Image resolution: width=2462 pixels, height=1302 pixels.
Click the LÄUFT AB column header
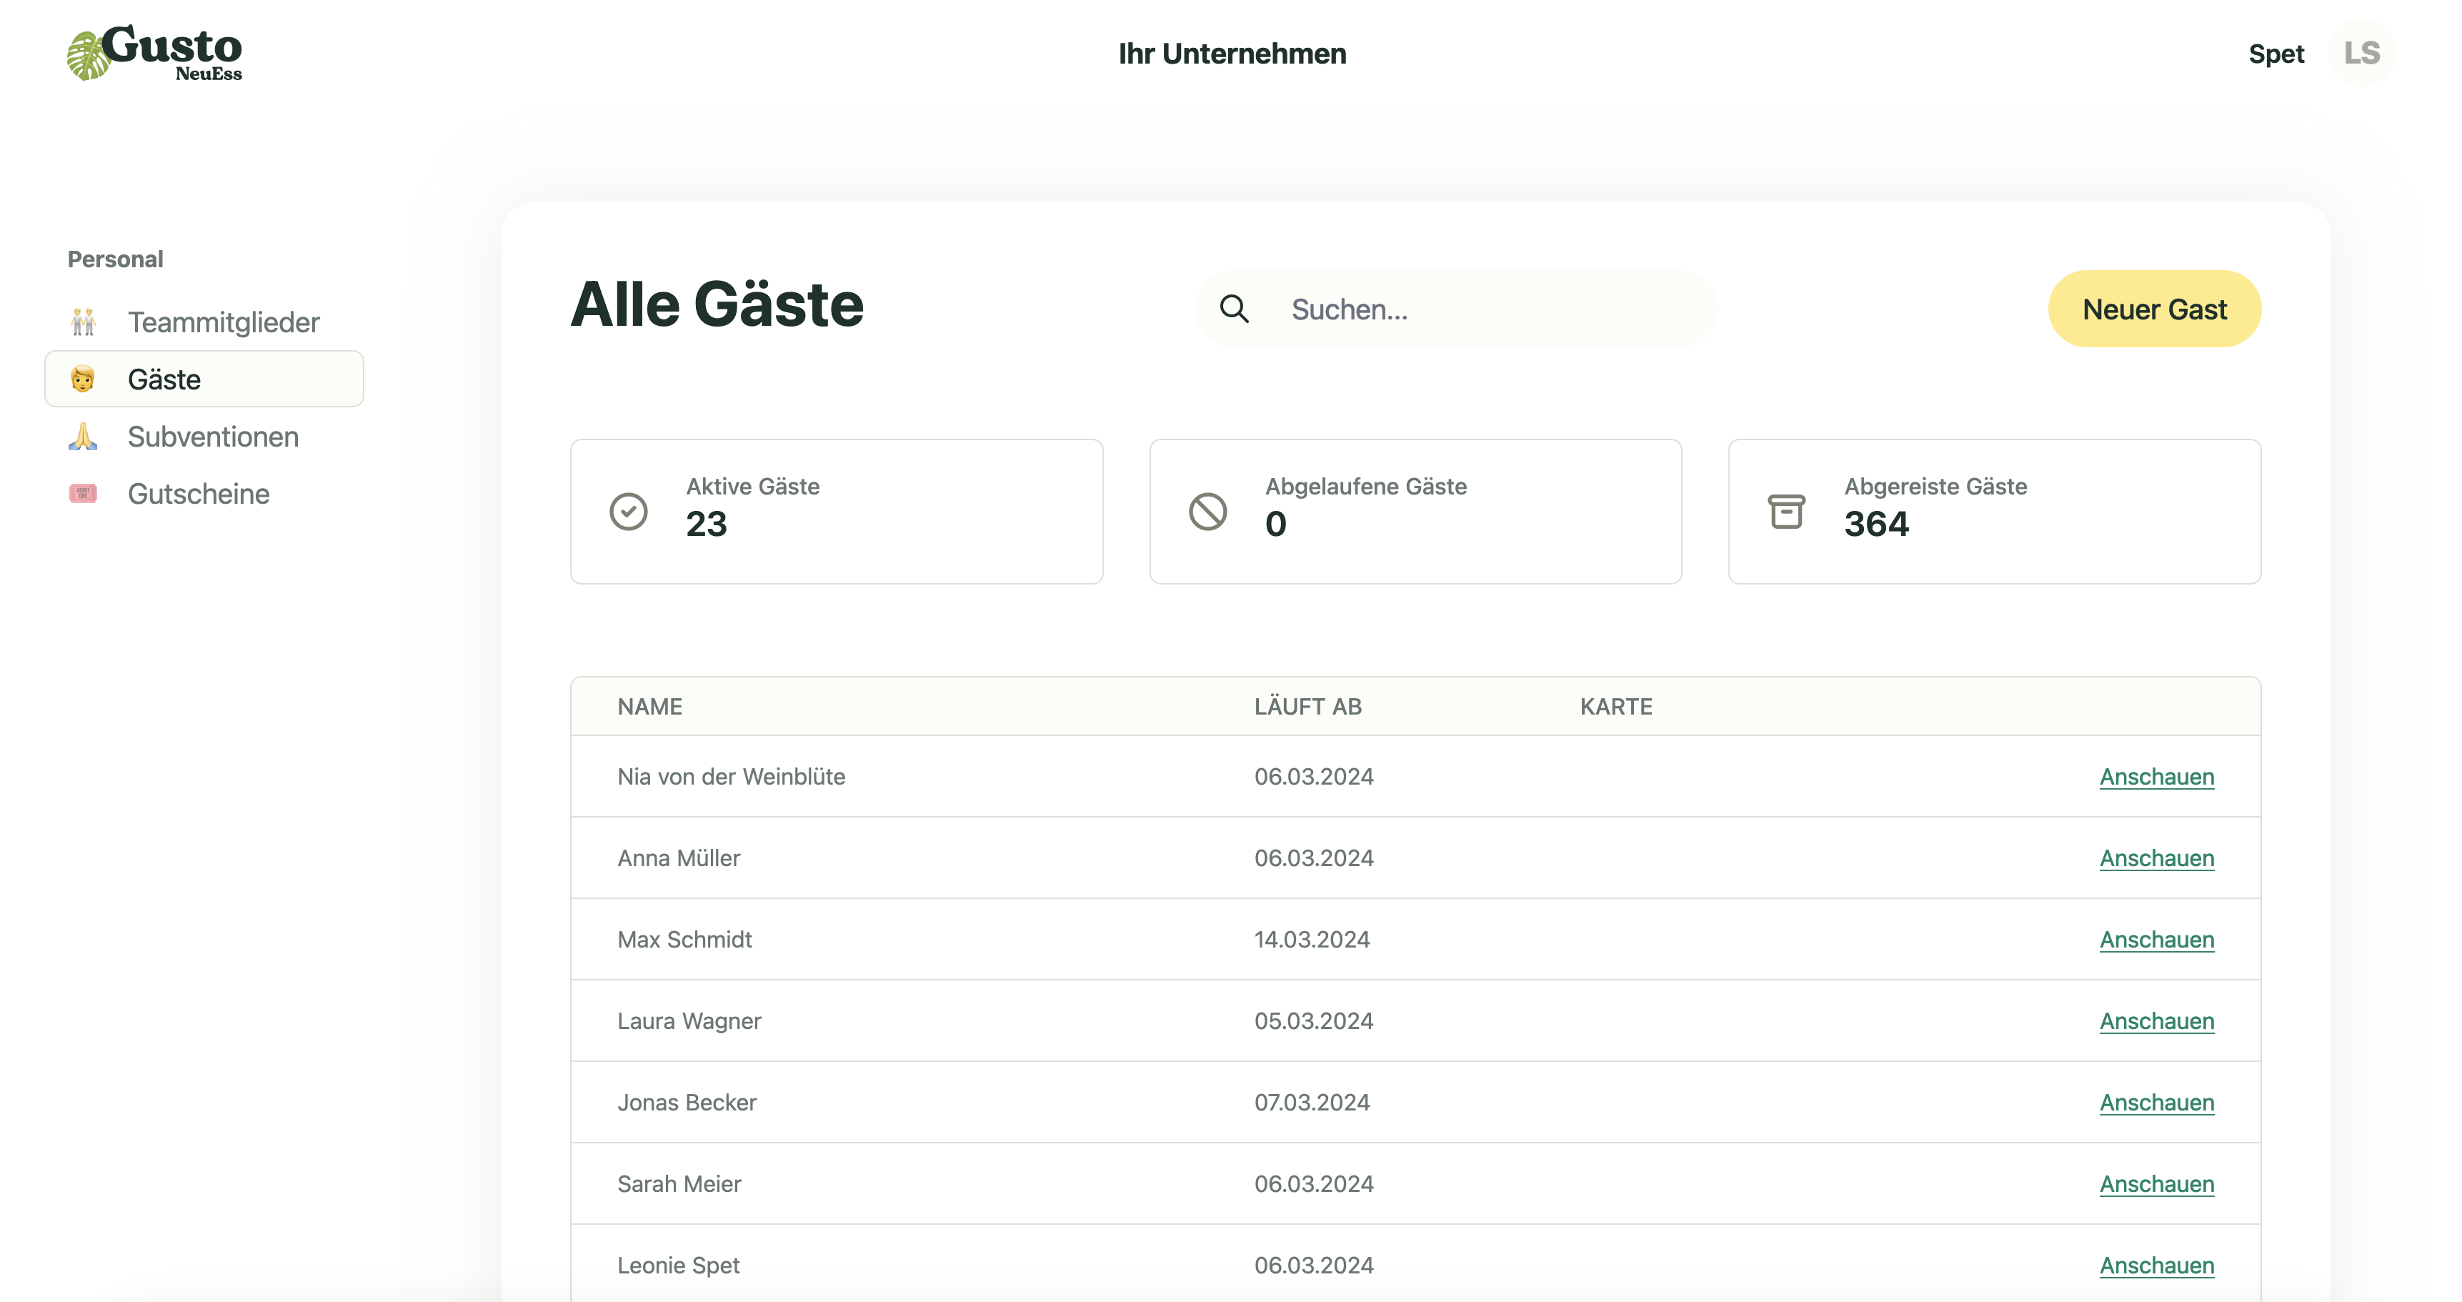click(x=1307, y=707)
